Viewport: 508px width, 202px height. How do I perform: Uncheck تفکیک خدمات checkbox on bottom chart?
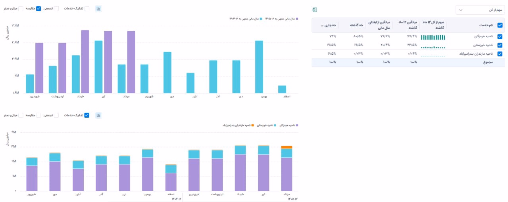pos(87,115)
